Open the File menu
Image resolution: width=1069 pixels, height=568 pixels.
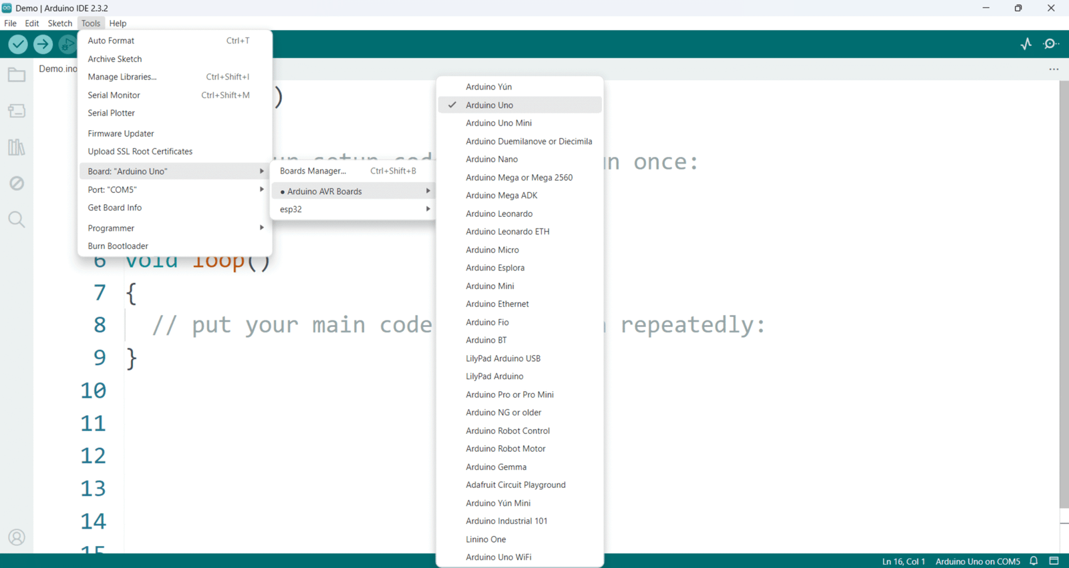10,23
